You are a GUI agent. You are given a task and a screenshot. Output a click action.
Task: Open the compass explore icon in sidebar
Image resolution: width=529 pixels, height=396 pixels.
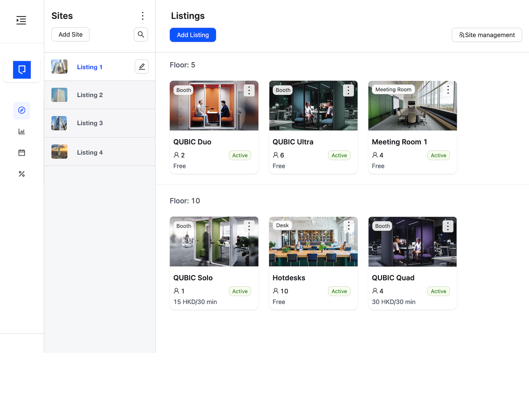click(x=22, y=110)
